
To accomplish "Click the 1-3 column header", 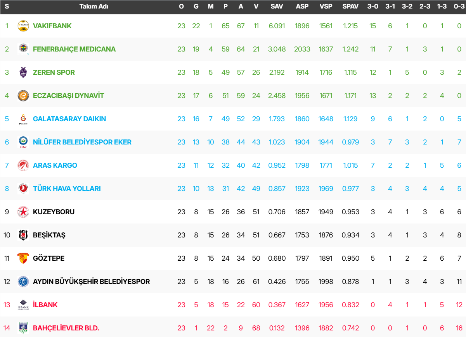I will (x=442, y=7).
